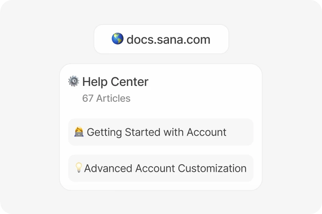Click the globe icon beside docs.sana.com
The height and width of the screenshot is (214, 322).
118,39
